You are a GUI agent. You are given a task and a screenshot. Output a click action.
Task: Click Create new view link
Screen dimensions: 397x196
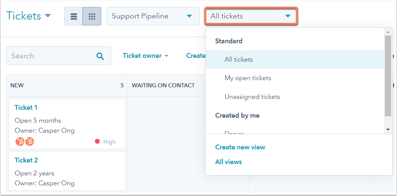[240, 147]
